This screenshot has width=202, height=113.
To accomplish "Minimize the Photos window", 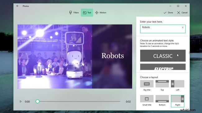I will (170, 6).
